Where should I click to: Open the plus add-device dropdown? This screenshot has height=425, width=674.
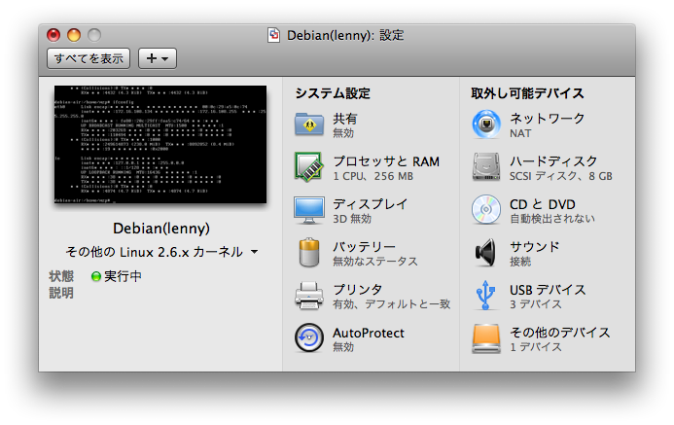(158, 58)
